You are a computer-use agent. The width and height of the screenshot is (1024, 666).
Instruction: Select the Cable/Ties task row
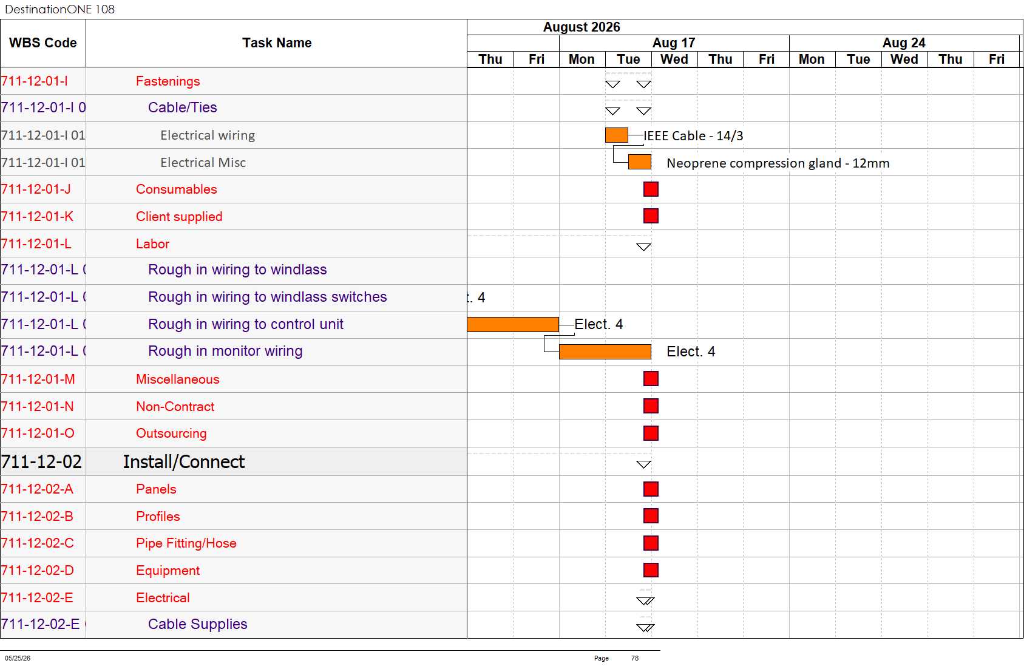(234, 108)
